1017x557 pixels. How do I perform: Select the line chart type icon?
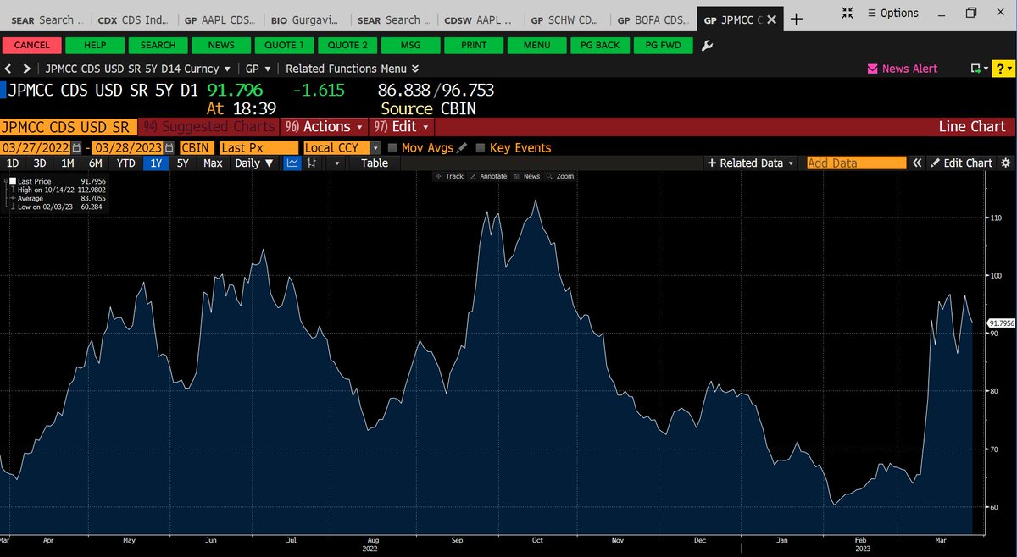pyautogui.click(x=293, y=163)
